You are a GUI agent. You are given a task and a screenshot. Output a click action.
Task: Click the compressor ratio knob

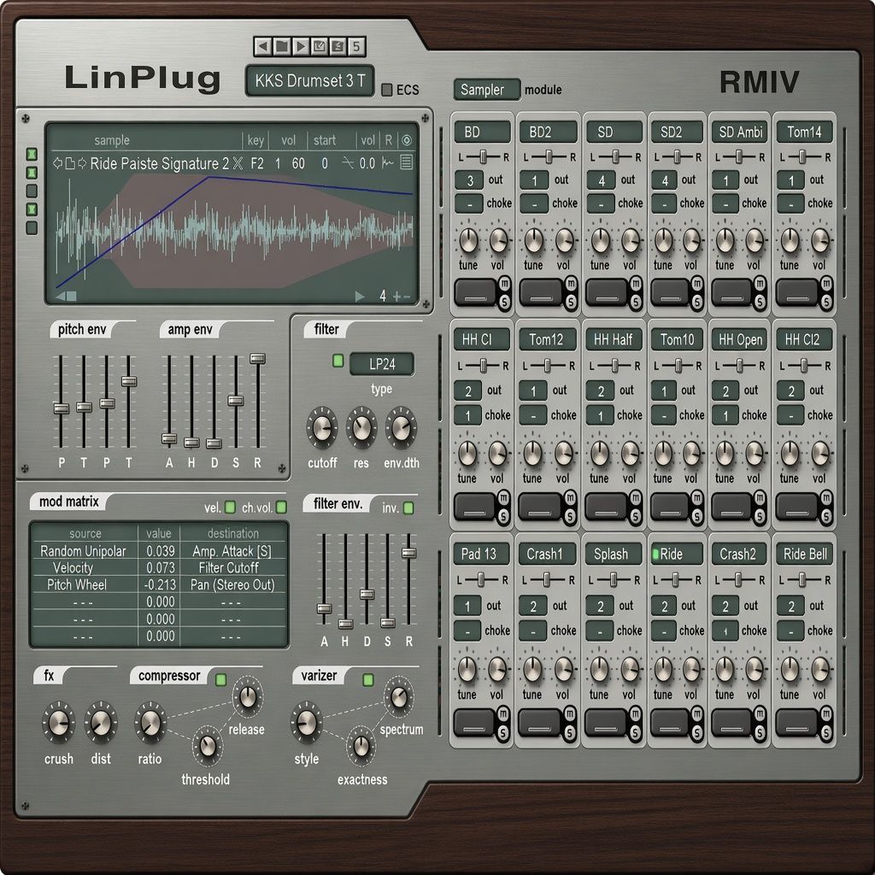150,723
